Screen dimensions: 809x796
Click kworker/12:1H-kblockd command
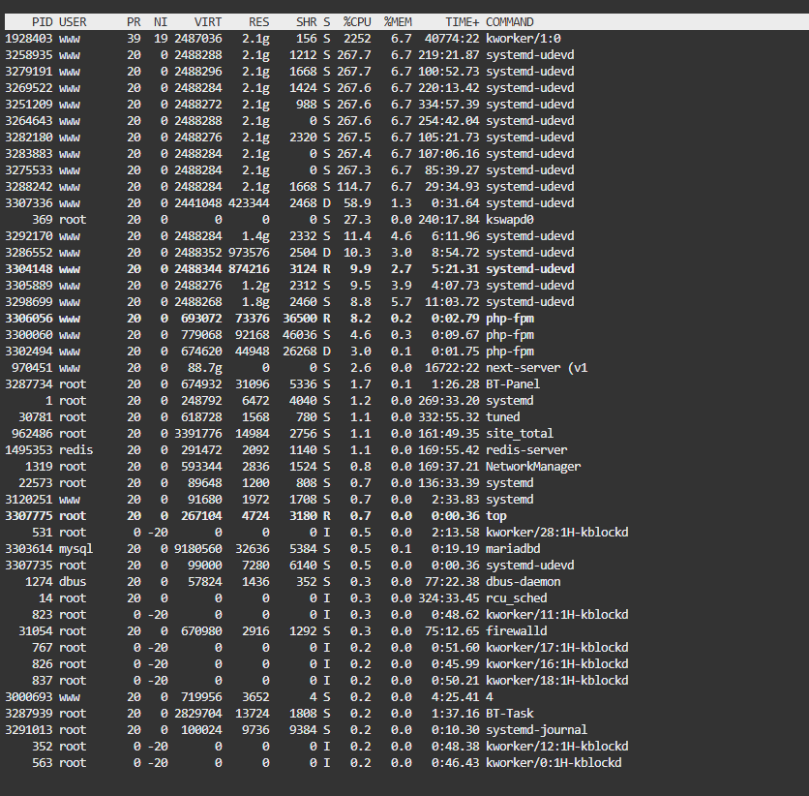click(x=557, y=747)
